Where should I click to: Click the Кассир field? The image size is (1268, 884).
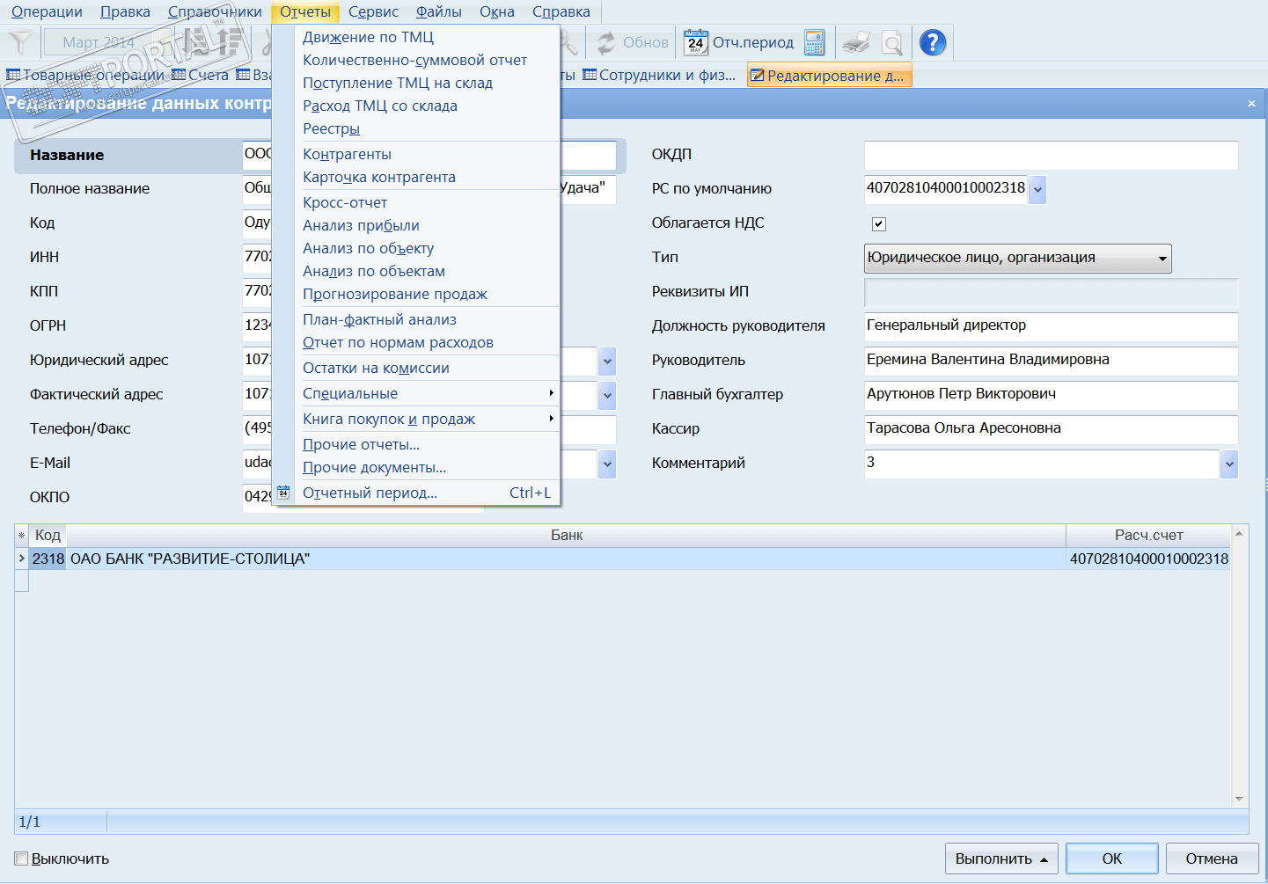point(1051,429)
